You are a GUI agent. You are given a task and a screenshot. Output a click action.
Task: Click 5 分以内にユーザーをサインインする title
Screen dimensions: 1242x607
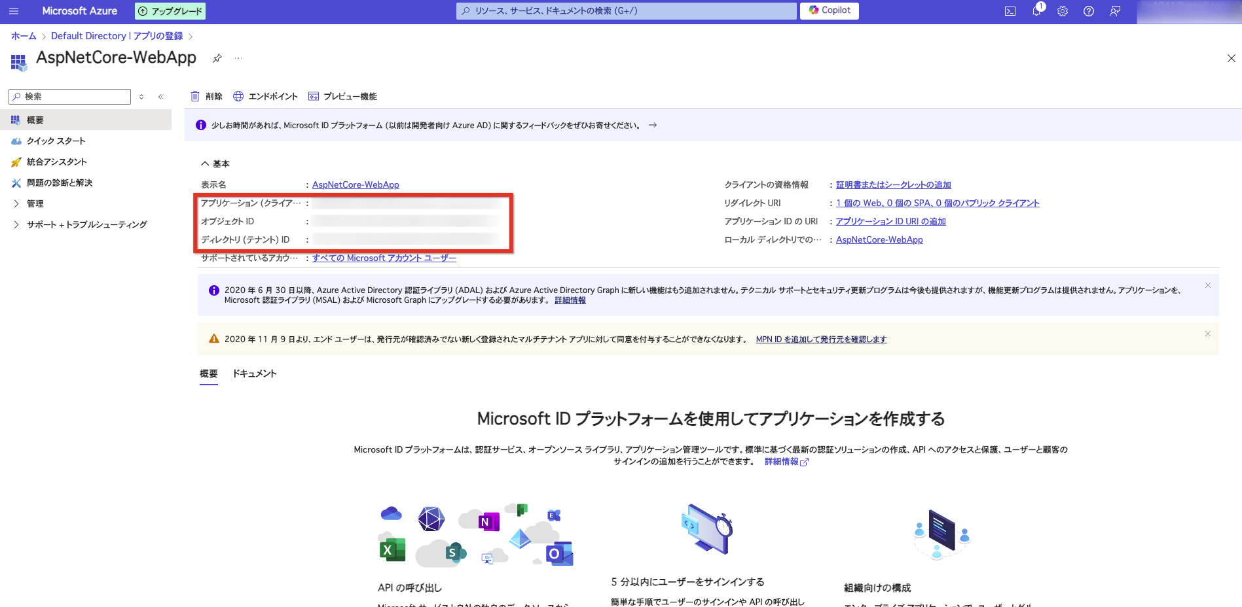coord(687,582)
